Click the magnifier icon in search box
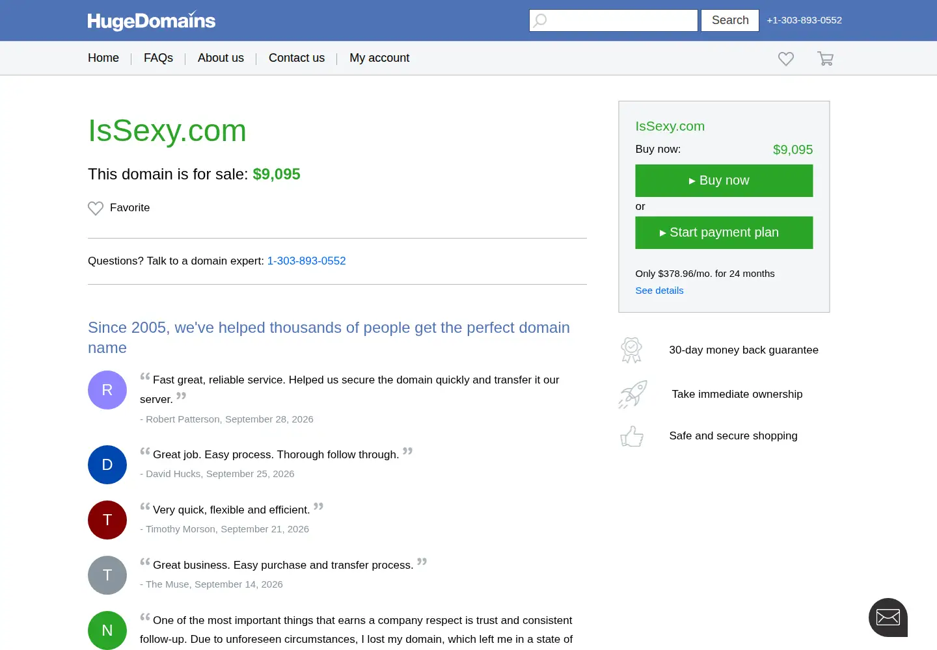Viewport: 937px width, 650px height. point(540,20)
